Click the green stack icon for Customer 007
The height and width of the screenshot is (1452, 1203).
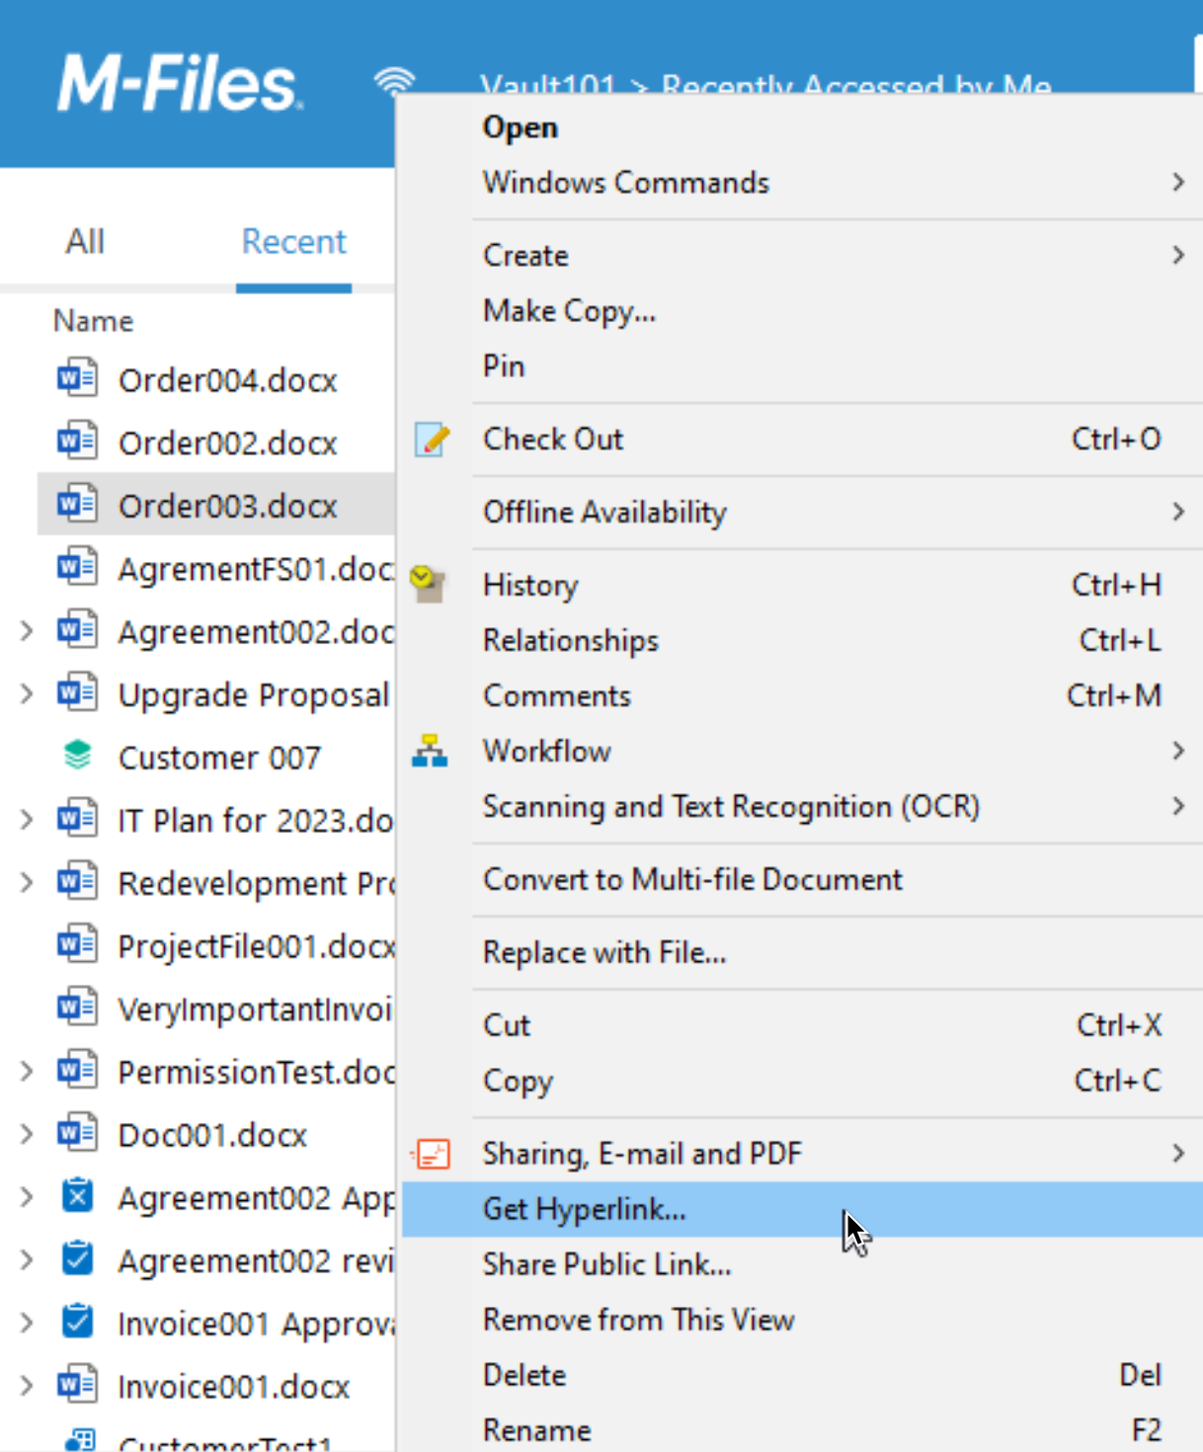tap(77, 756)
